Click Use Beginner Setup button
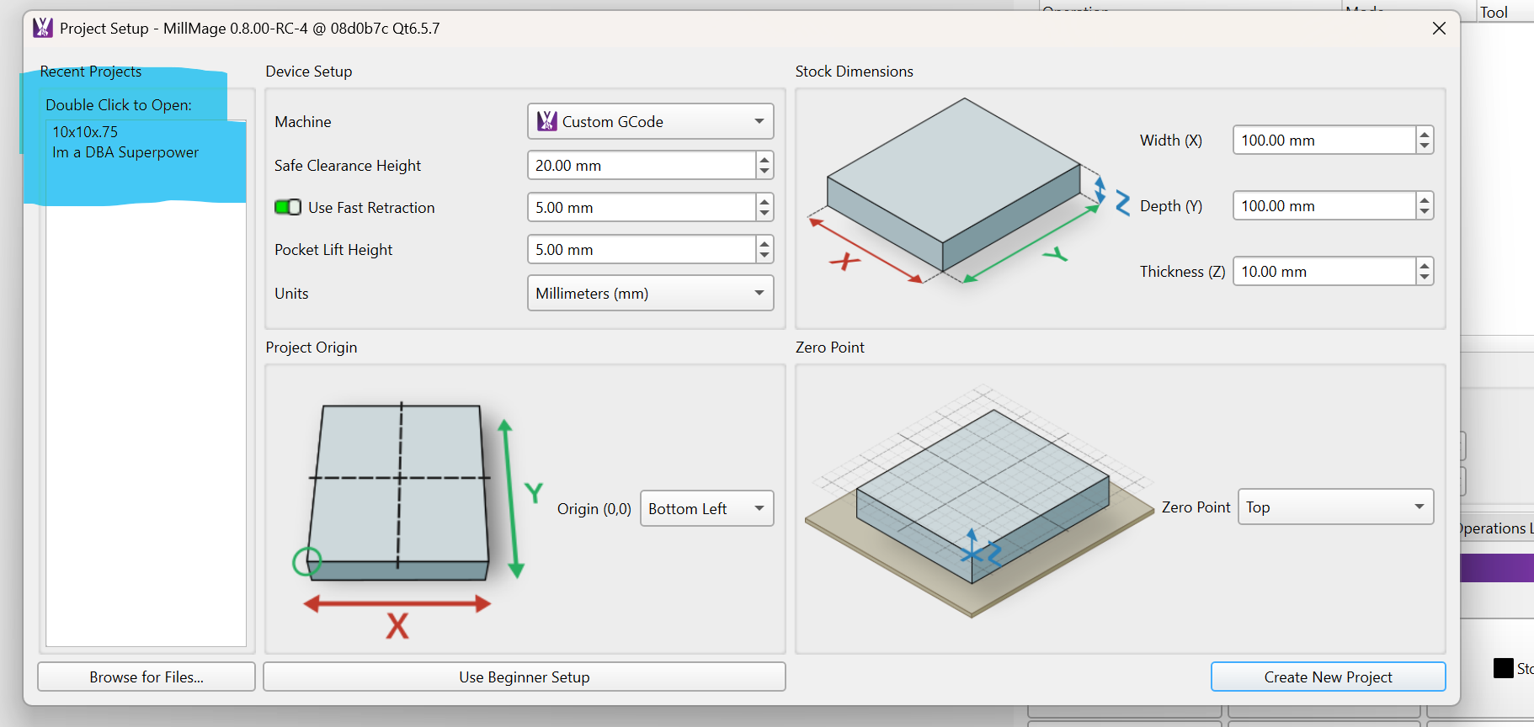 (x=525, y=677)
